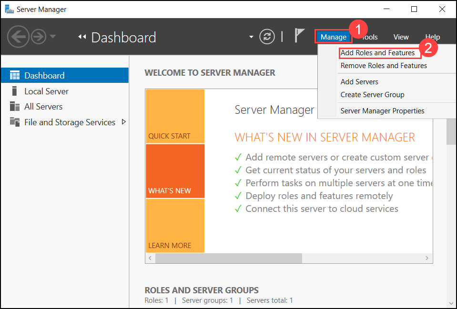Open the Notifications flag

click(x=299, y=36)
